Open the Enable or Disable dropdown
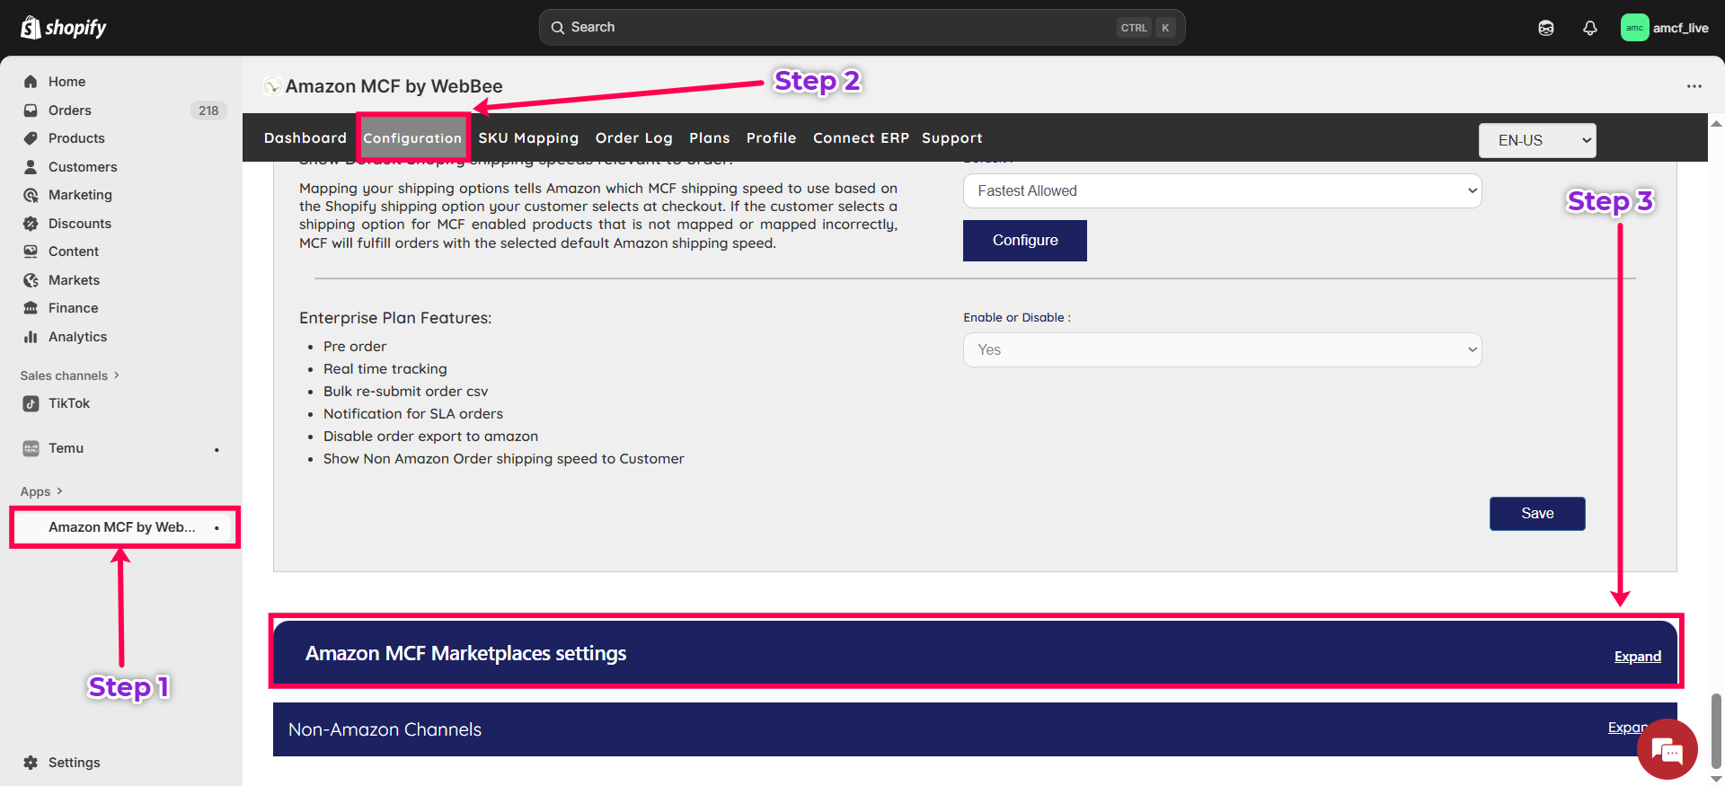Image resolution: width=1725 pixels, height=786 pixels. pos(1221,349)
